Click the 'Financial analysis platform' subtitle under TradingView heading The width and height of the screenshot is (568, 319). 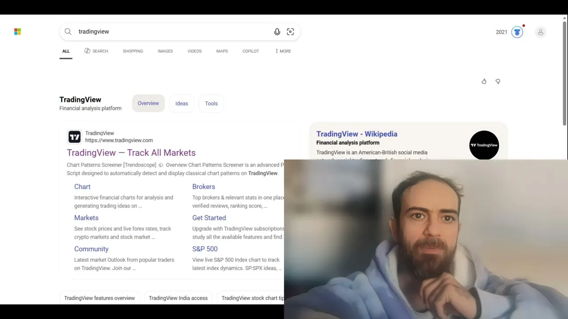click(x=91, y=108)
